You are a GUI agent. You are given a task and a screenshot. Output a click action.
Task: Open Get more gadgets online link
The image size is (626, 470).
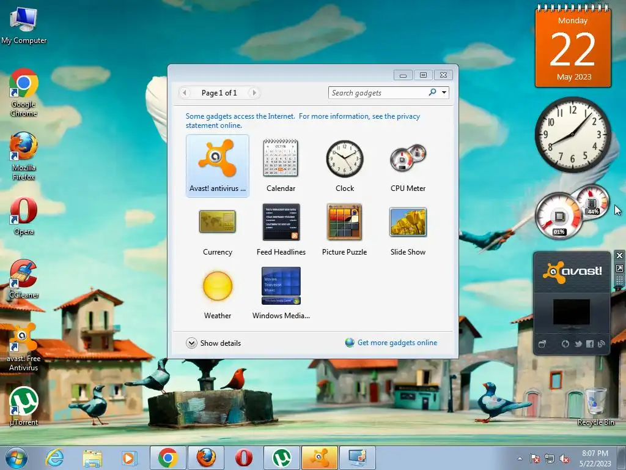(397, 343)
